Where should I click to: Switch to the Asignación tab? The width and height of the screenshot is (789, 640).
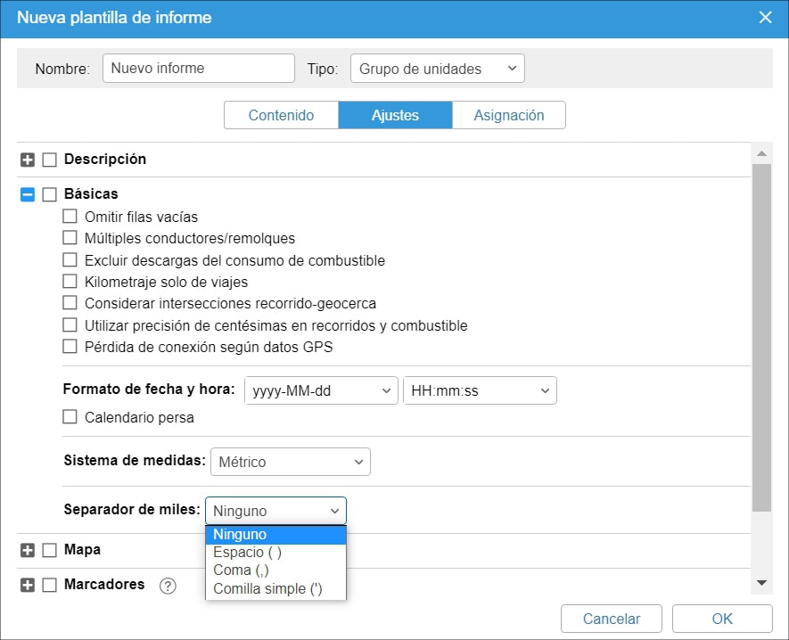(x=509, y=114)
